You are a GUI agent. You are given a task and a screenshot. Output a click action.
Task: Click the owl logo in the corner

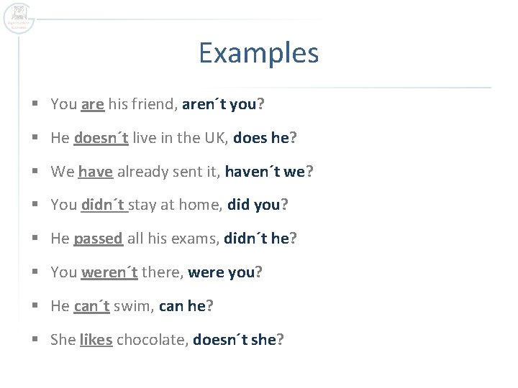tap(19, 19)
